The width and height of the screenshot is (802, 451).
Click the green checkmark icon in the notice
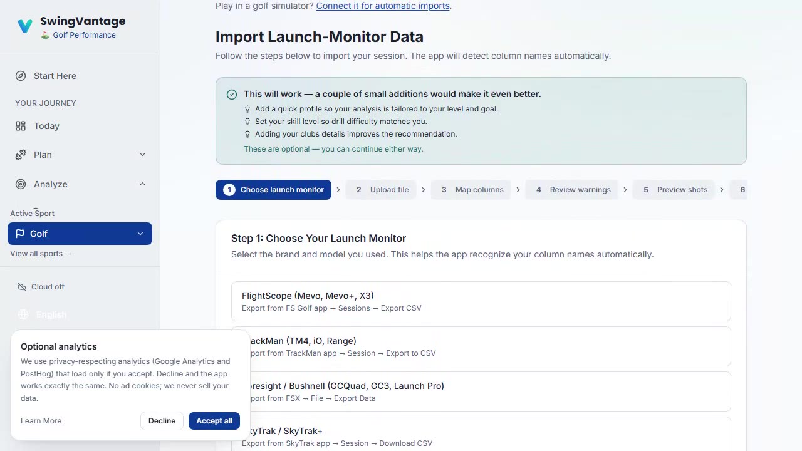coord(232,95)
